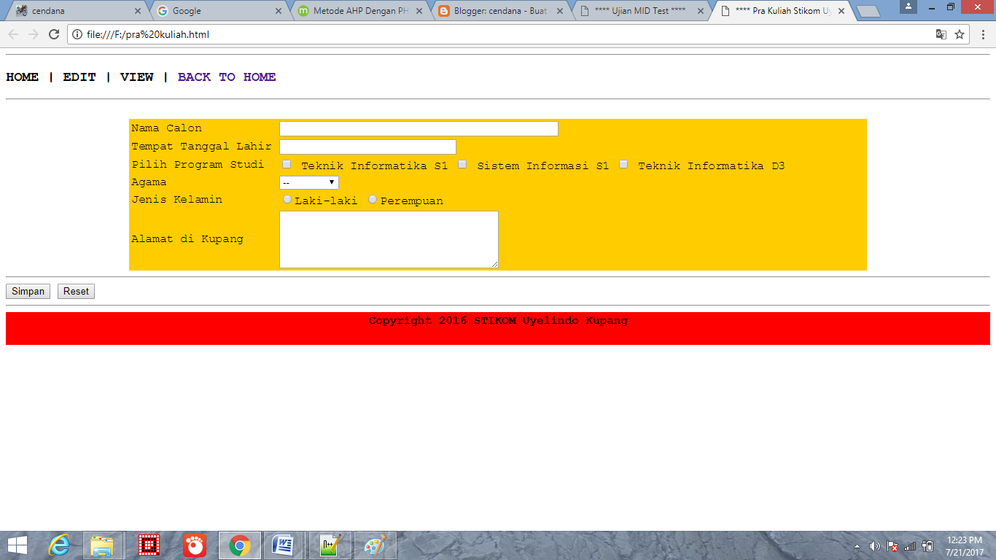This screenshot has width=996, height=560.
Task: Check the Teknik Informatika S1 checkbox
Action: tap(287, 164)
